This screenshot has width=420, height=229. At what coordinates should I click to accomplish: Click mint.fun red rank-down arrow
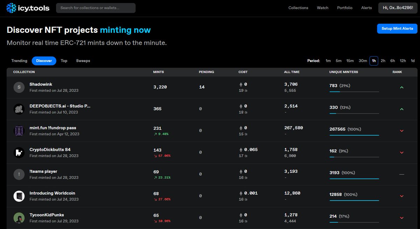pyautogui.click(x=401, y=131)
